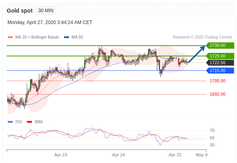Select the 9MA legend label

point(39,122)
